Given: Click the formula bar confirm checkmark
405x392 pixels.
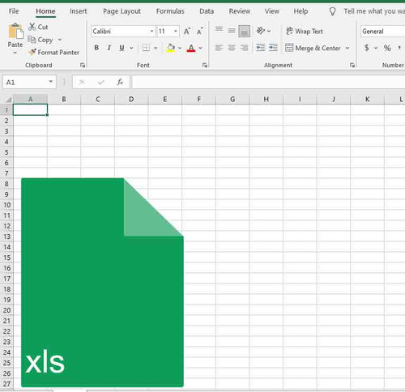Looking at the screenshot, I should (x=101, y=82).
